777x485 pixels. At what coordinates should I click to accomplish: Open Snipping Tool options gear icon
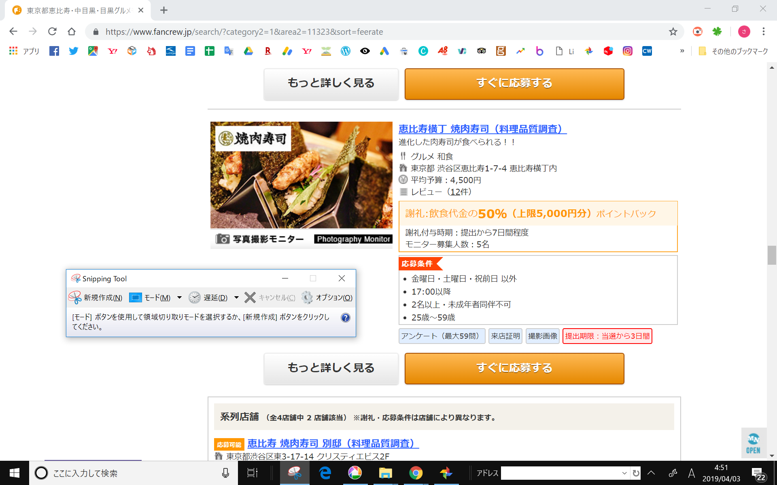(x=307, y=297)
